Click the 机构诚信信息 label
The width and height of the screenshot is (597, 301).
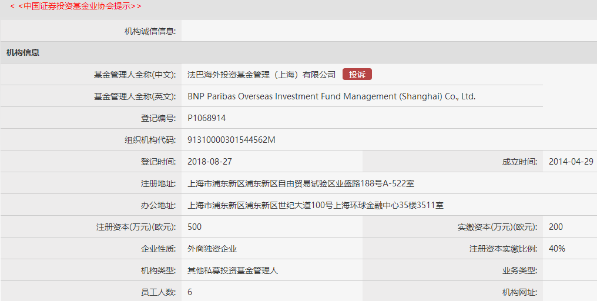150,31
